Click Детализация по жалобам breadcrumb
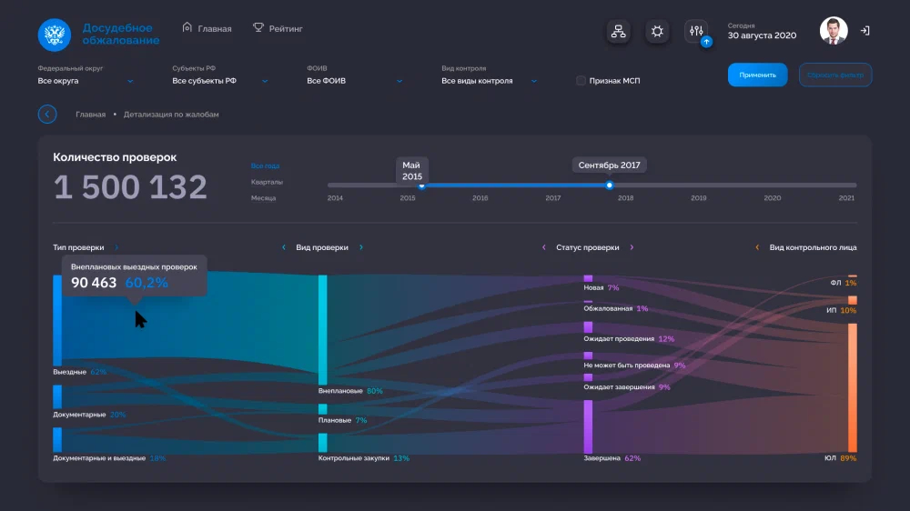This screenshot has width=910, height=511. [171, 115]
